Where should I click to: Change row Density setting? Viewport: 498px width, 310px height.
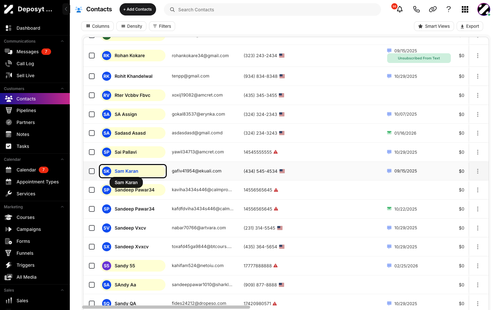click(131, 26)
